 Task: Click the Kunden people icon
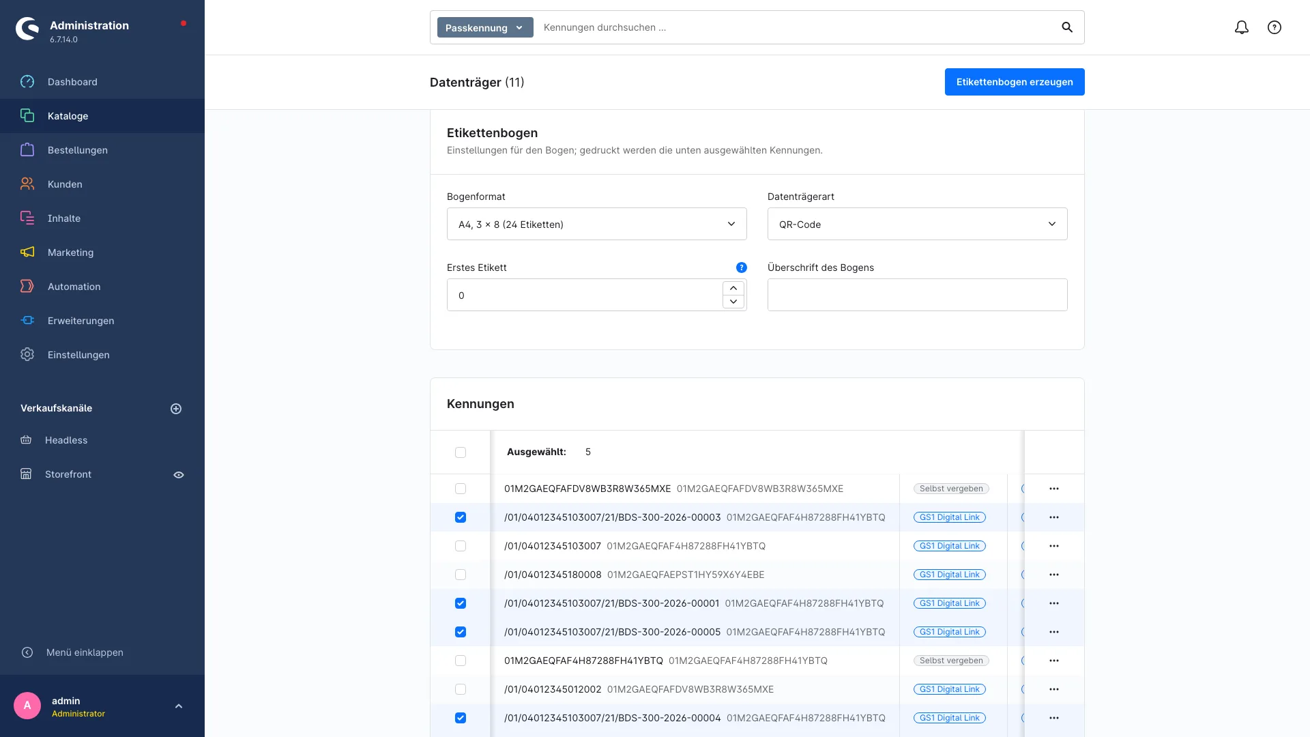point(27,184)
